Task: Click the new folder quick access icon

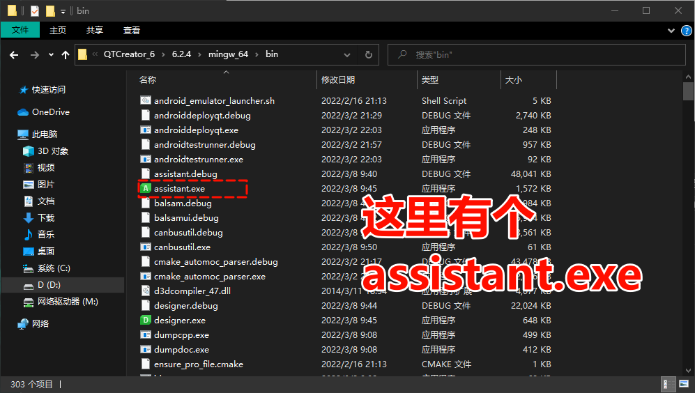Action: (x=50, y=10)
